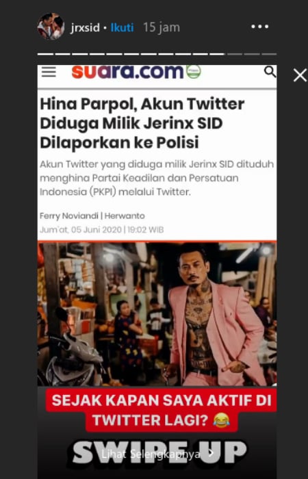Expand the chevron next to Lihat Selengkapnya
Screen dimensions: 308x479
[211, 453]
